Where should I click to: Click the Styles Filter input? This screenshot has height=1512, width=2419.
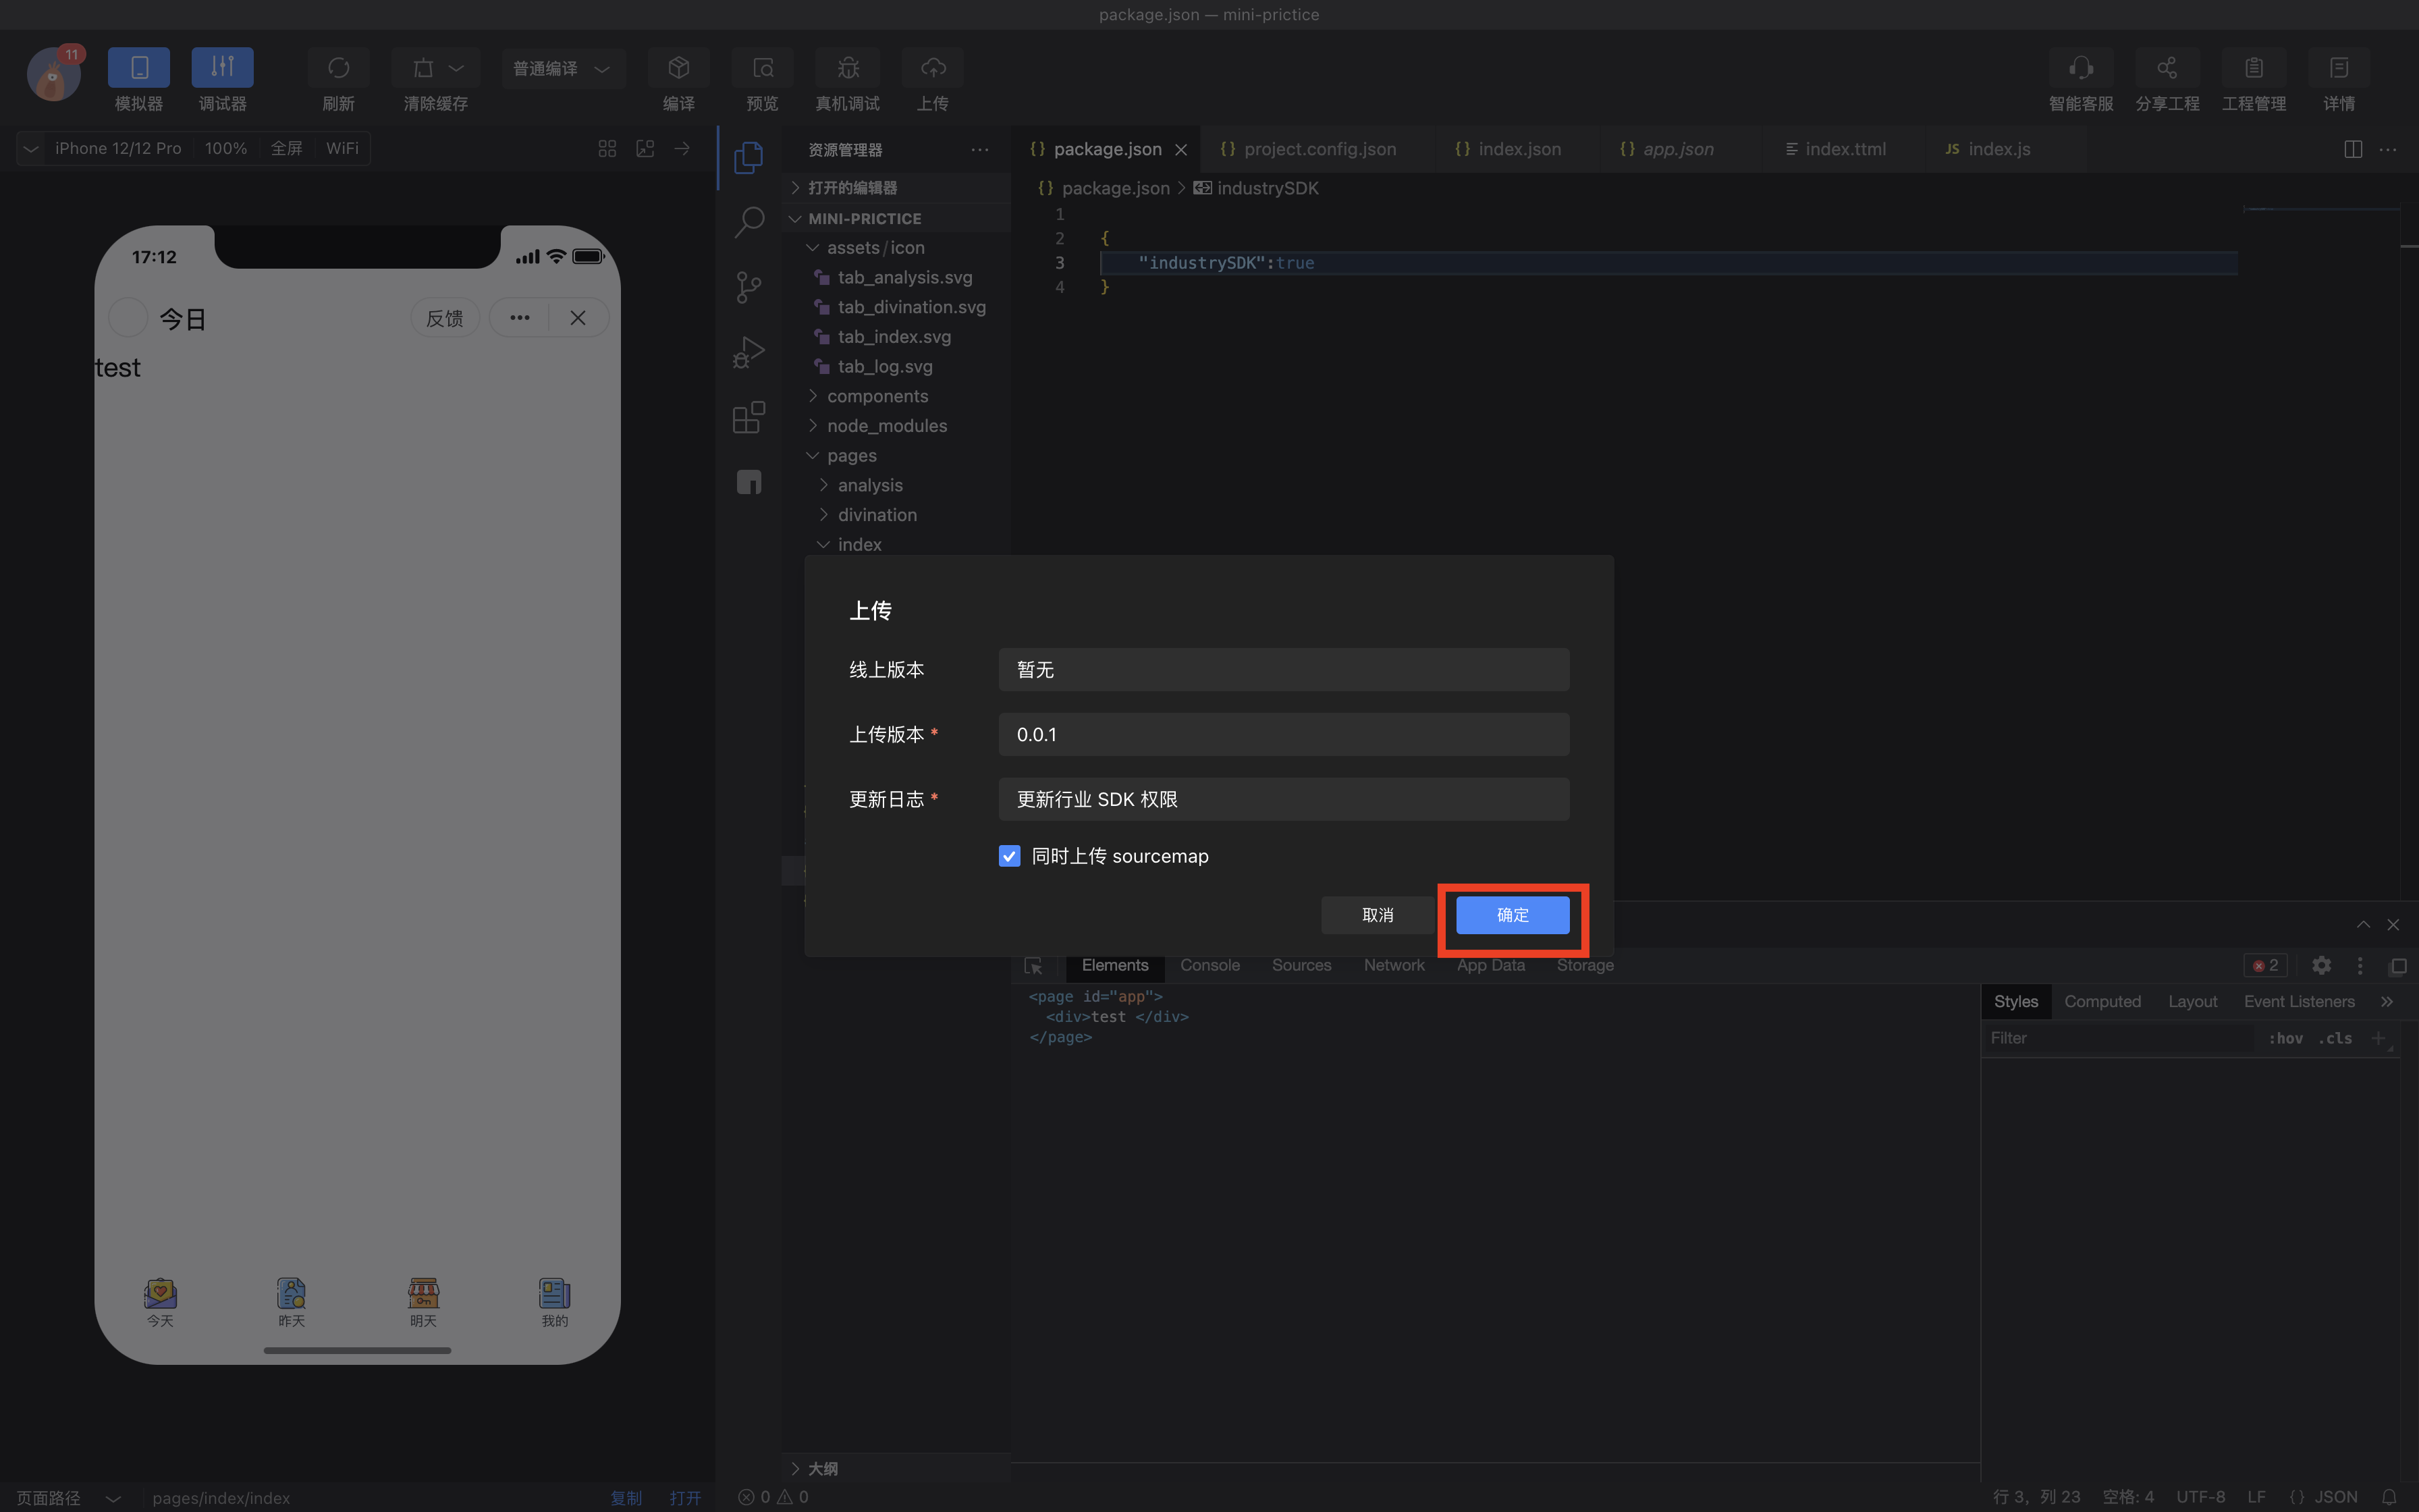pos(2119,1038)
